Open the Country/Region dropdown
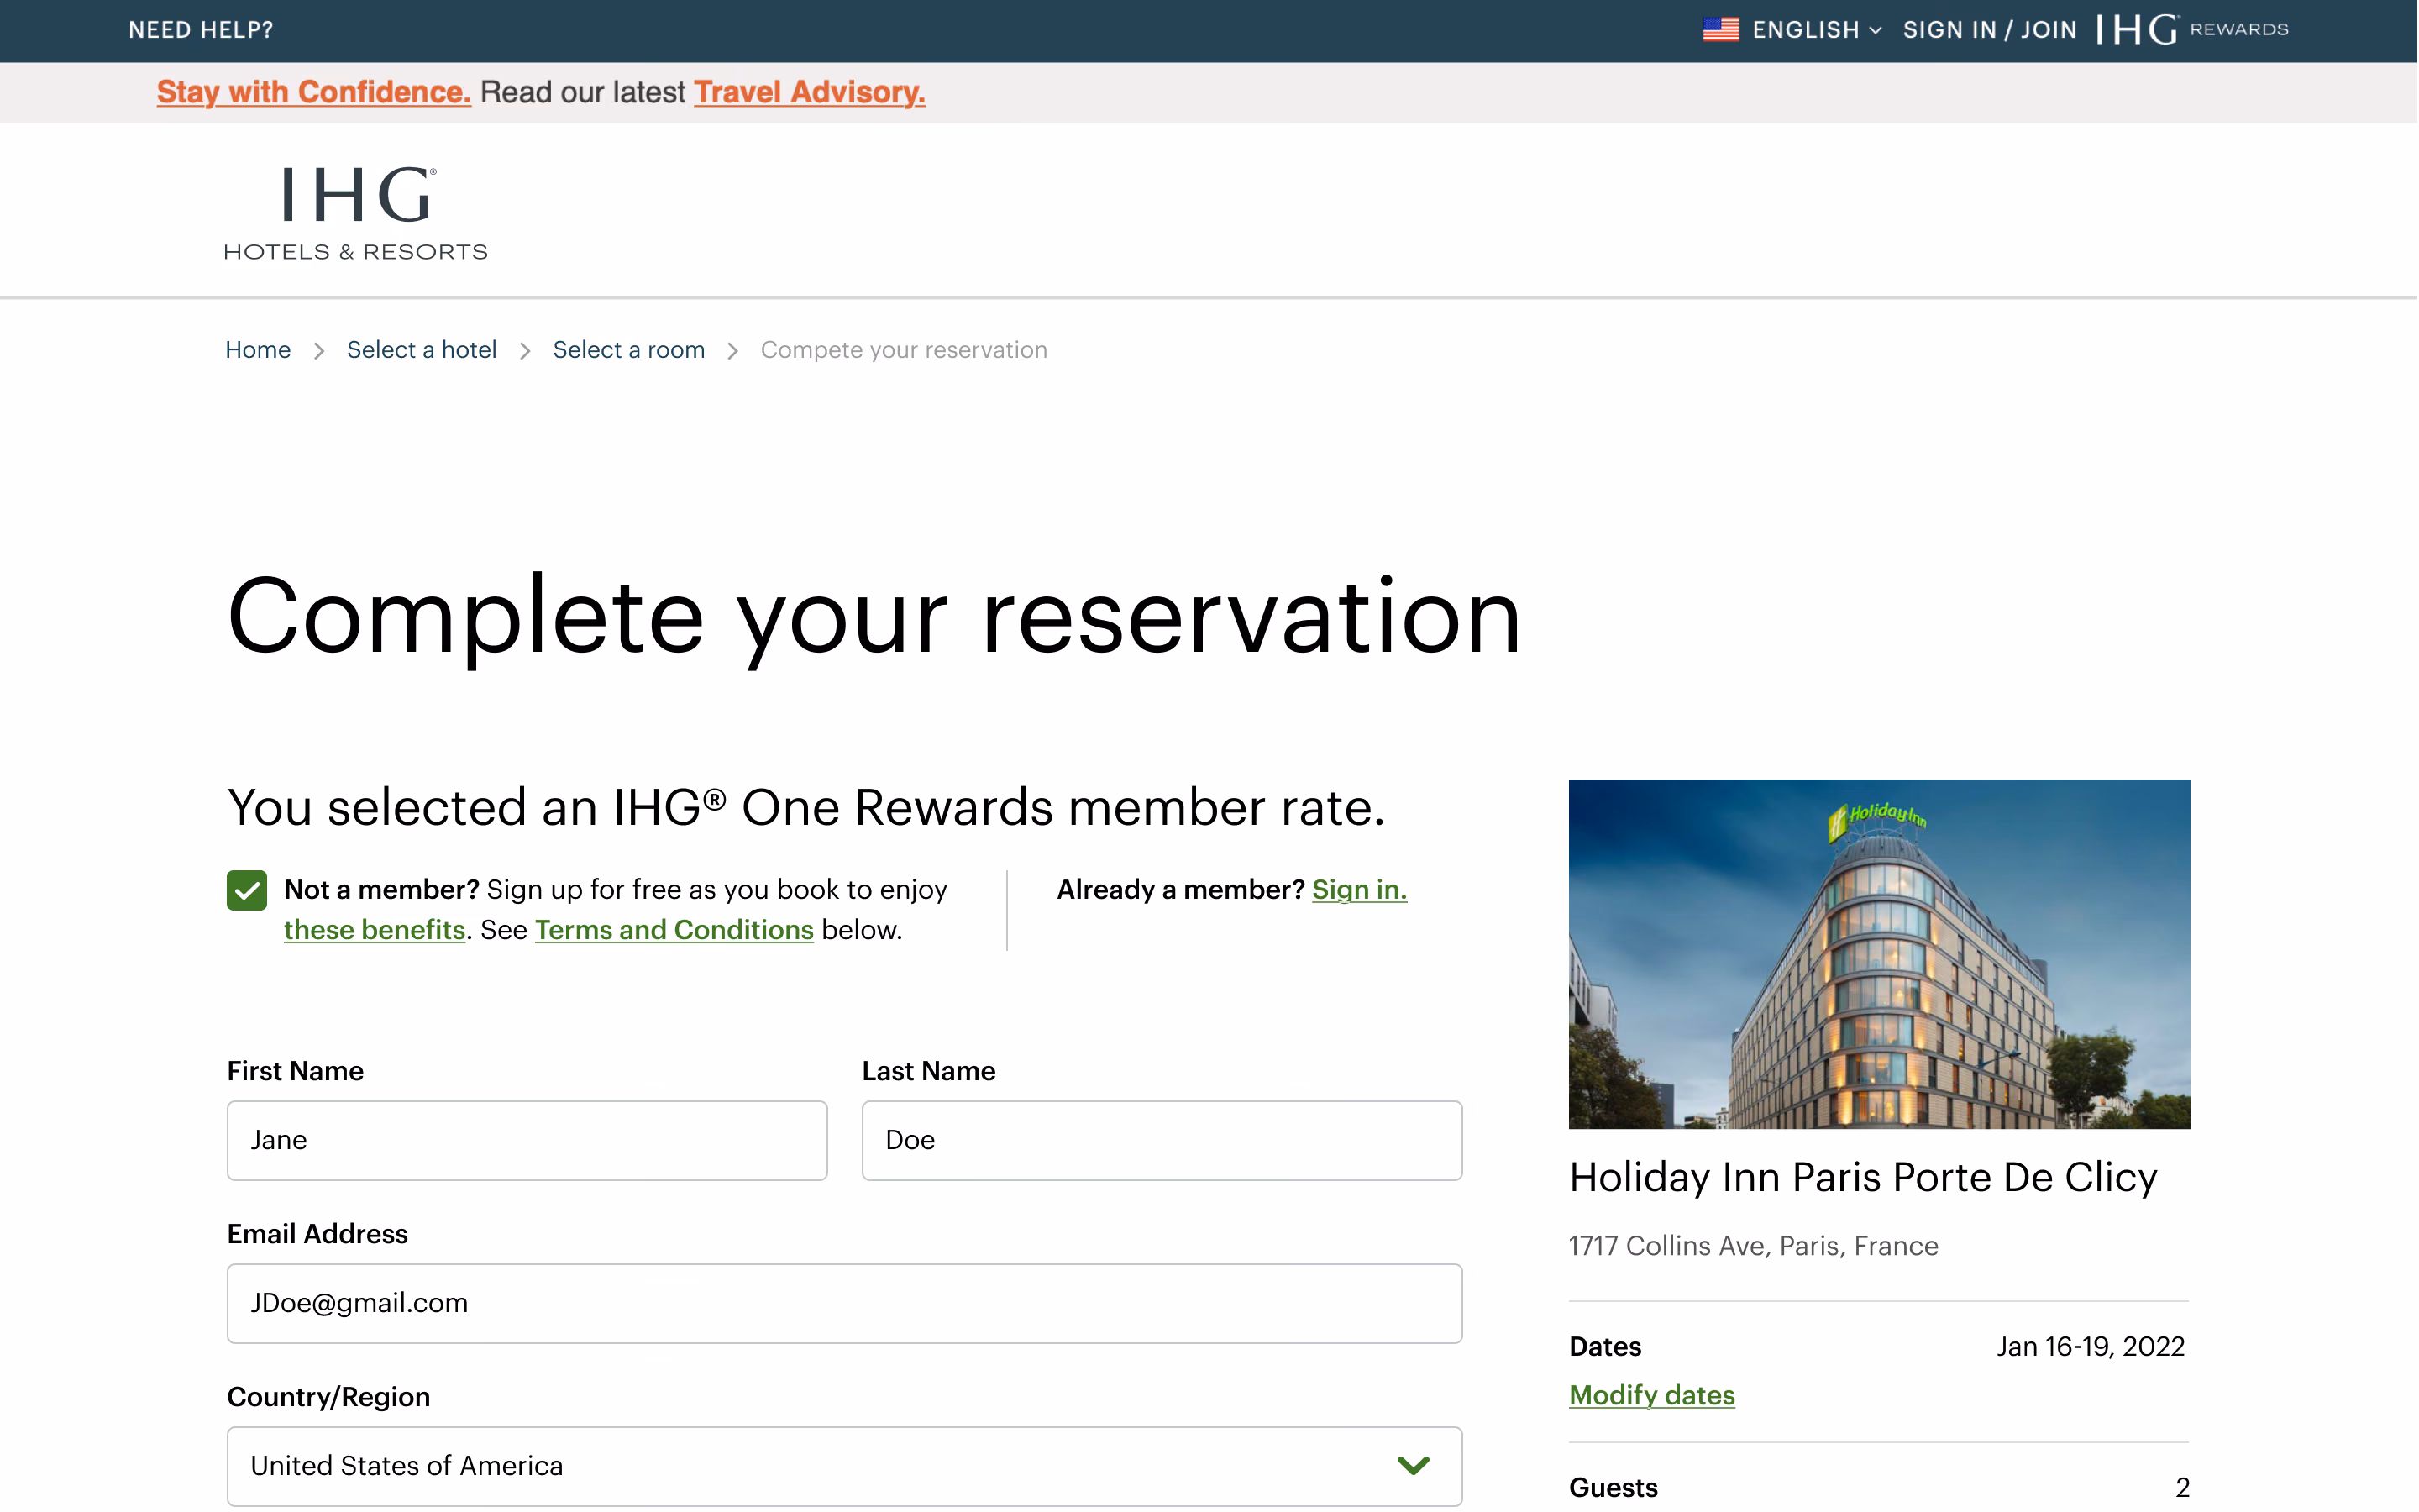This screenshot has width=2419, height=1512. 845,1466
